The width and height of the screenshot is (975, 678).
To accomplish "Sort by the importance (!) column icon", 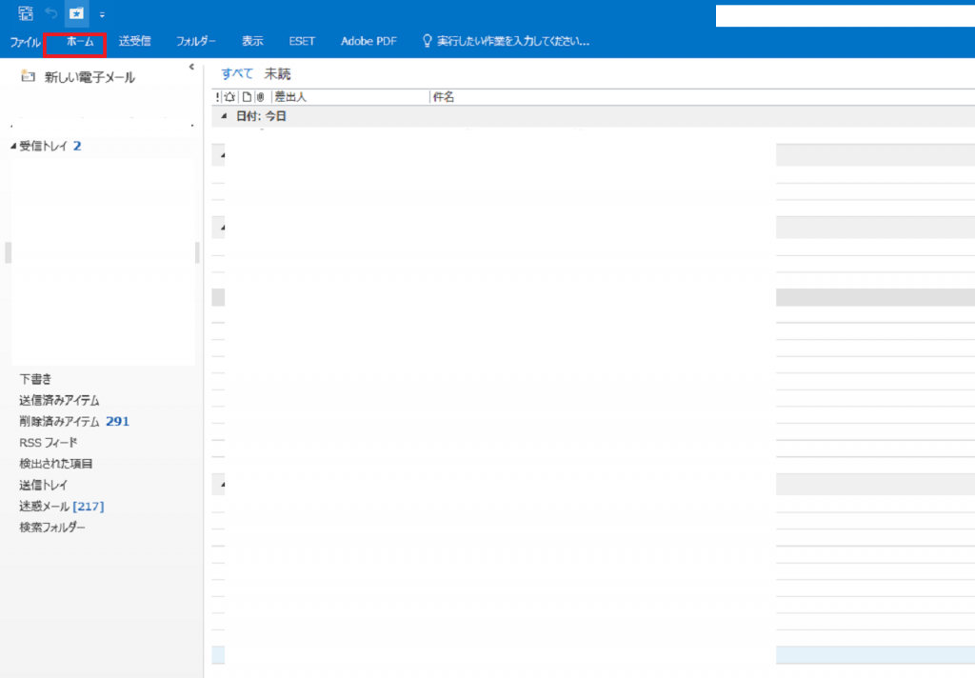I will [x=219, y=96].
